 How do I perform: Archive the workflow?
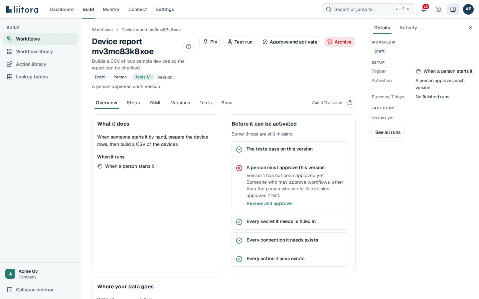click(339, 42)
